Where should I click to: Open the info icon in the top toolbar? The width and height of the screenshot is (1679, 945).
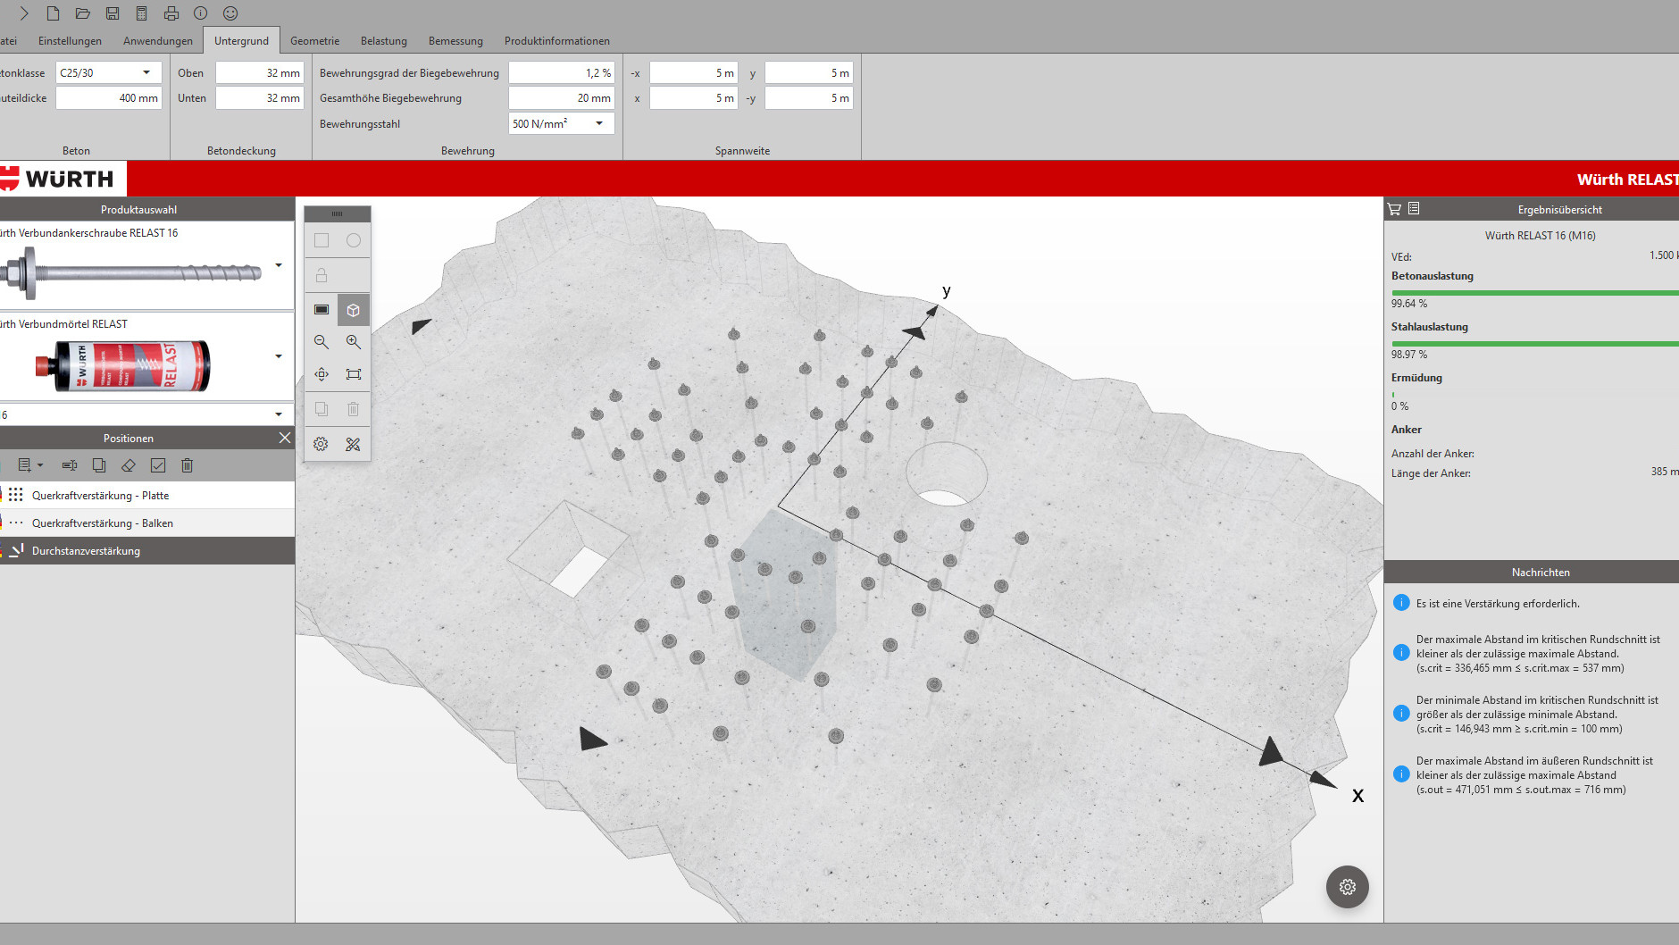(x=201, y=13)
